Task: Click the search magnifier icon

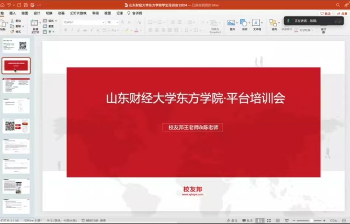Action: point(338,5)
